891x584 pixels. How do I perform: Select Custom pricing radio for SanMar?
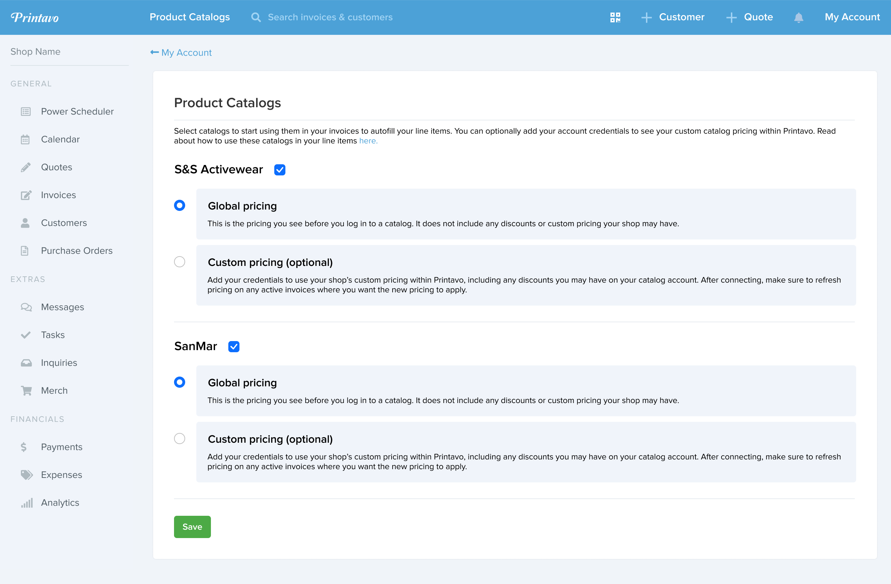click(180, 439)
